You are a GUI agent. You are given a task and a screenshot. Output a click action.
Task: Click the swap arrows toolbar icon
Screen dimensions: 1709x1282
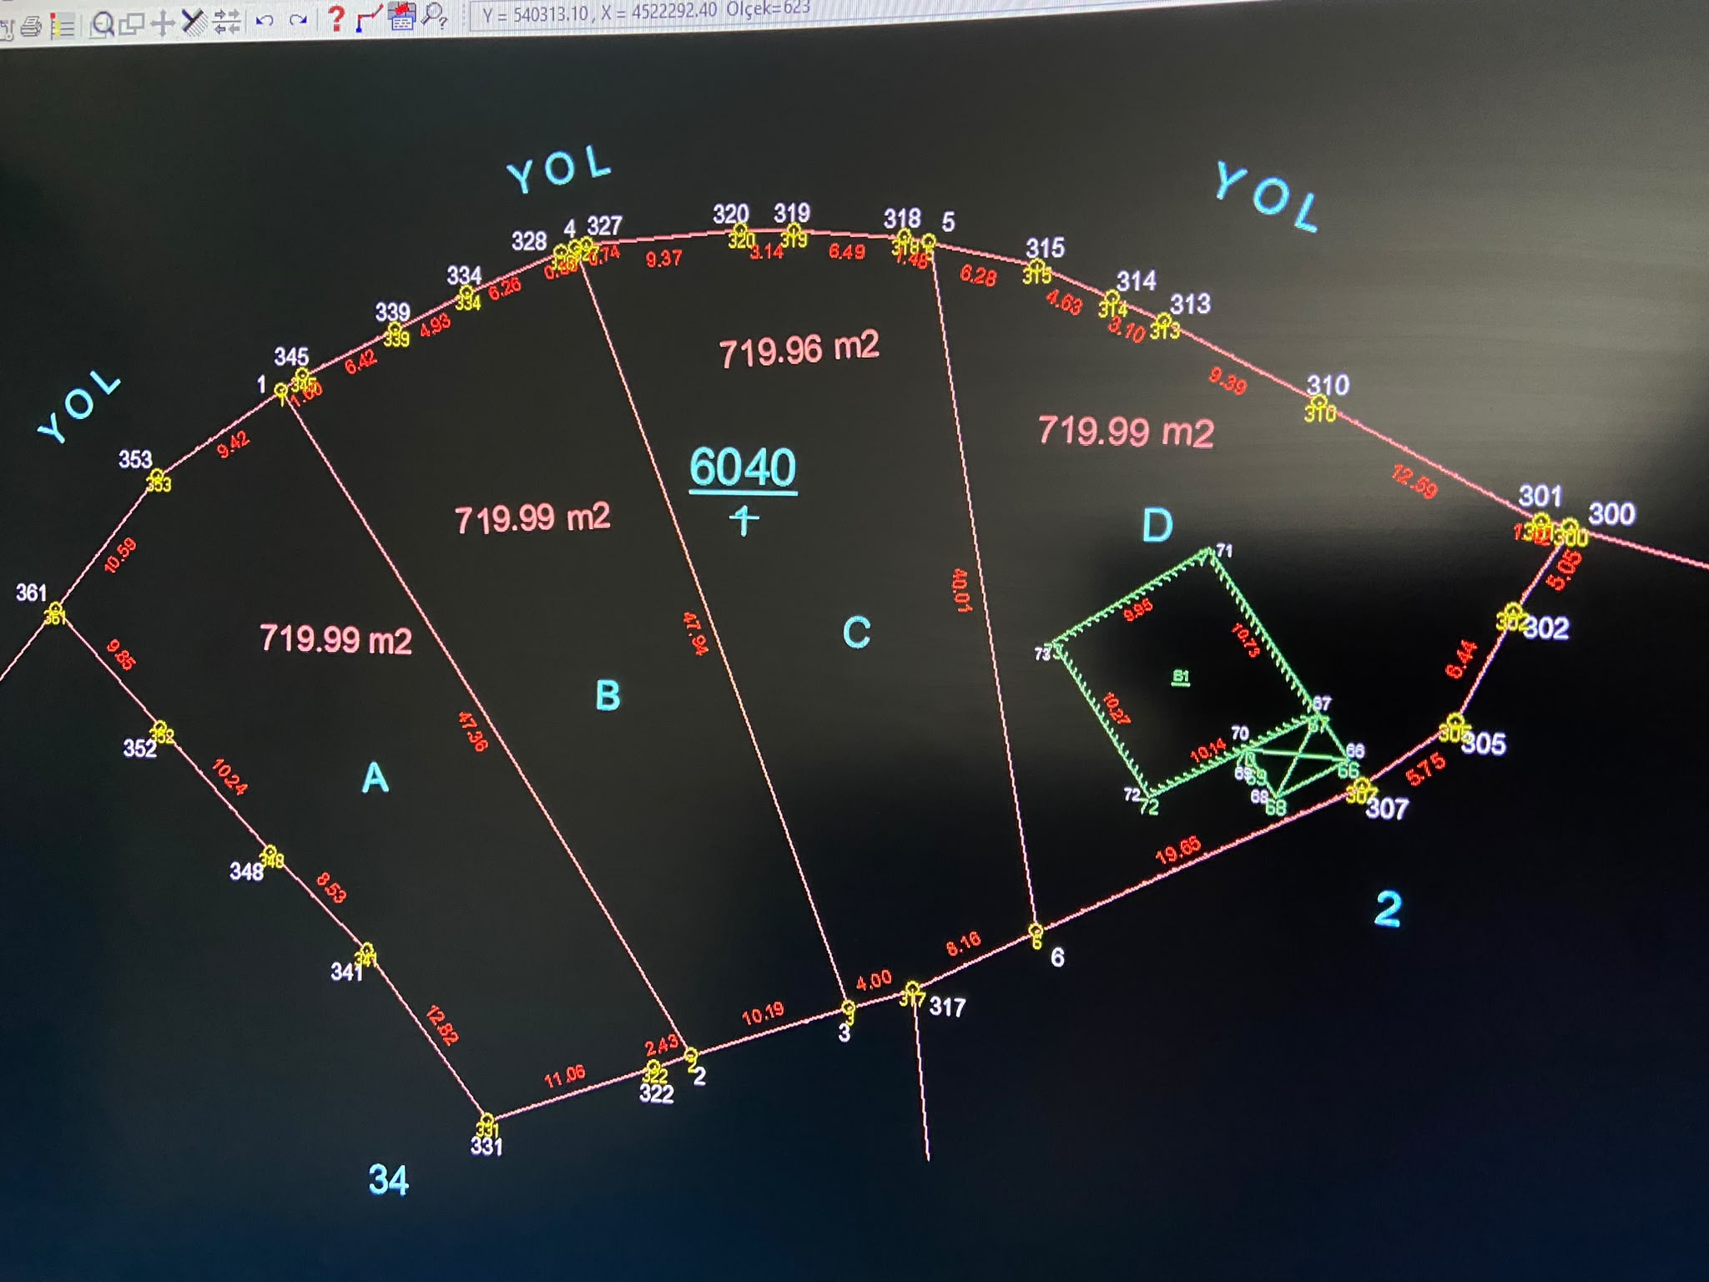tap(227, 21)
